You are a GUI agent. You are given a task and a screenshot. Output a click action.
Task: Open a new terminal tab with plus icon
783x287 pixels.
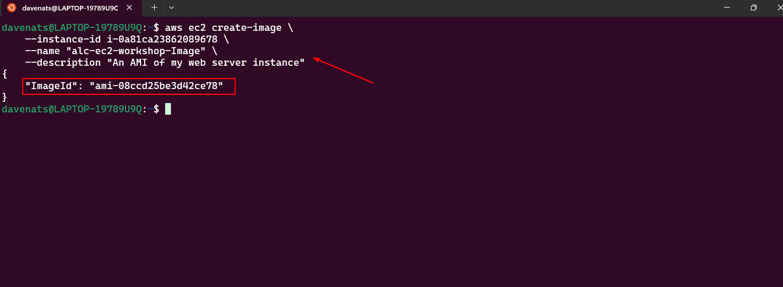154,8
